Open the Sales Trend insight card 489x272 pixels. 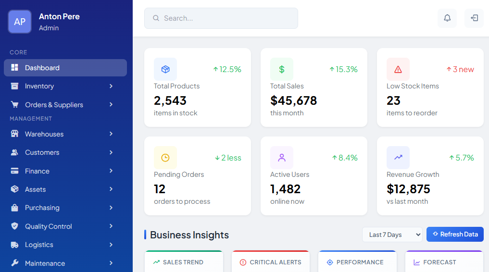click(184, 262)
